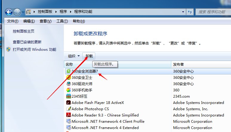Viewport: 231px width, 132px height.
Task: Expand arrow between 程序 and 程序和功能
Action: point(70,12)
